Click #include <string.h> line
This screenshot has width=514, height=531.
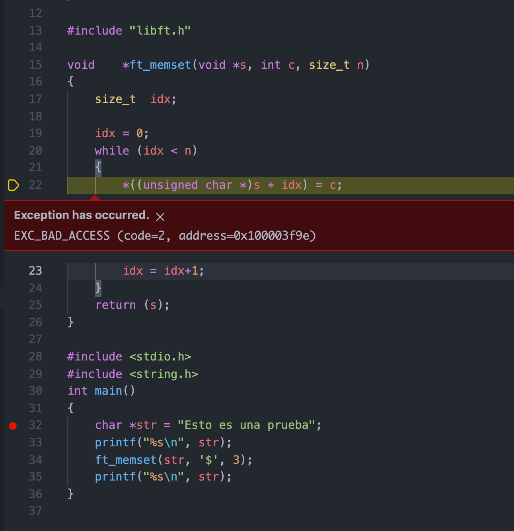click(132, 374)
